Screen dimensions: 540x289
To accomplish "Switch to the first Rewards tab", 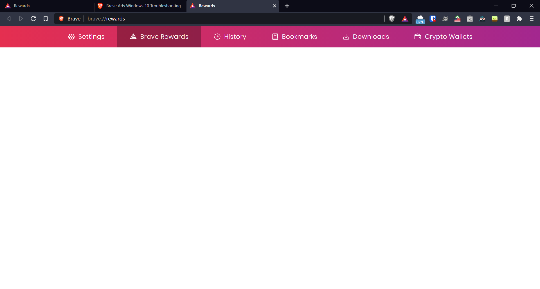I will (46, 6).
